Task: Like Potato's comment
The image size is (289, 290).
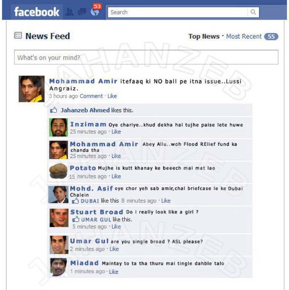Action: 116,176
